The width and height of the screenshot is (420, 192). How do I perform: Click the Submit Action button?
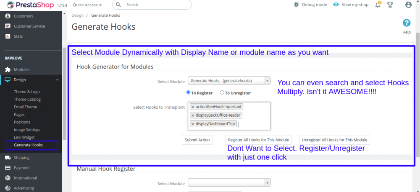197,140
